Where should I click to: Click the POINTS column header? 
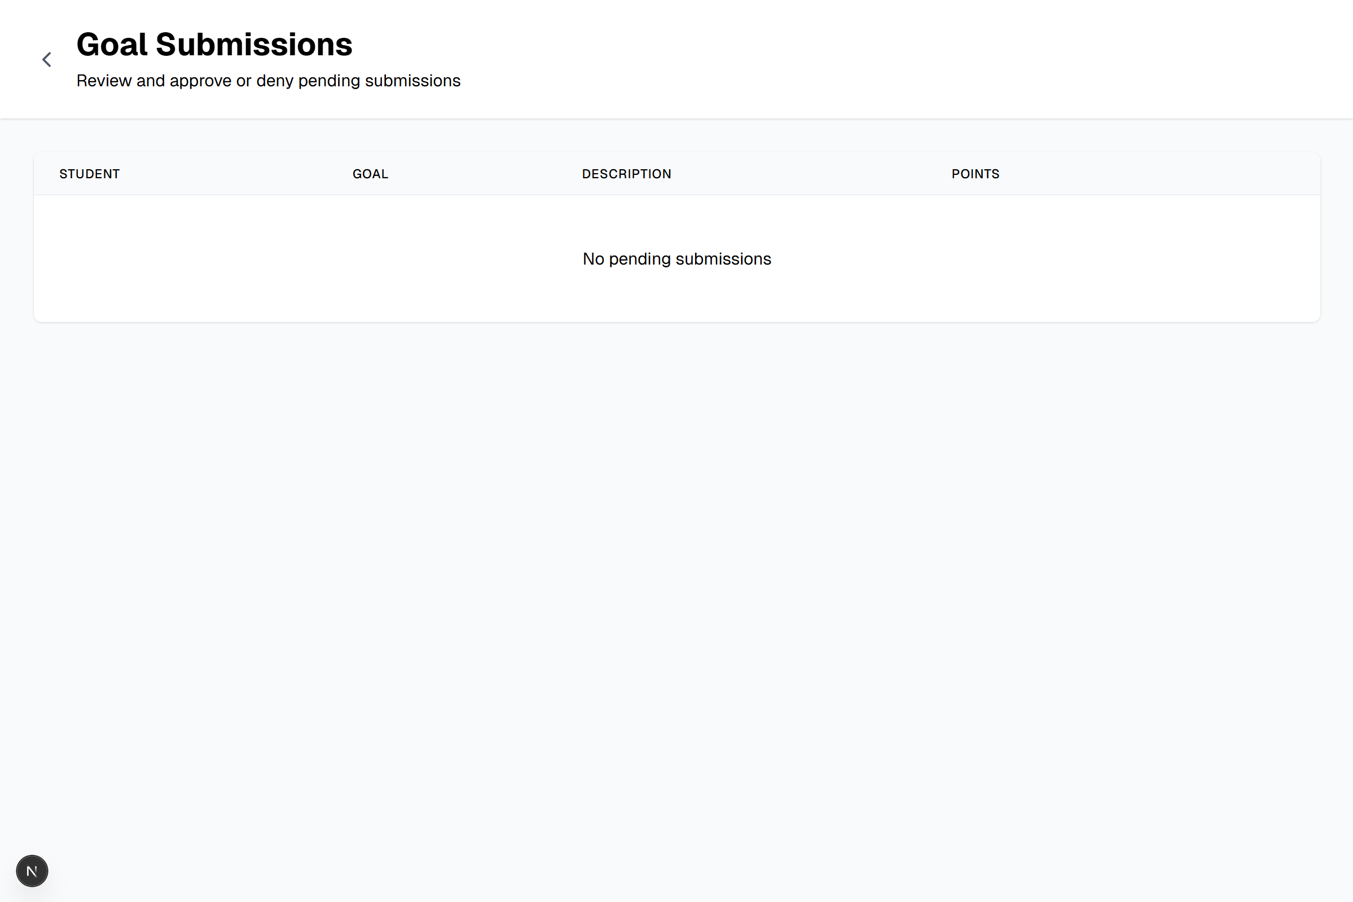[x=975, y=173]
